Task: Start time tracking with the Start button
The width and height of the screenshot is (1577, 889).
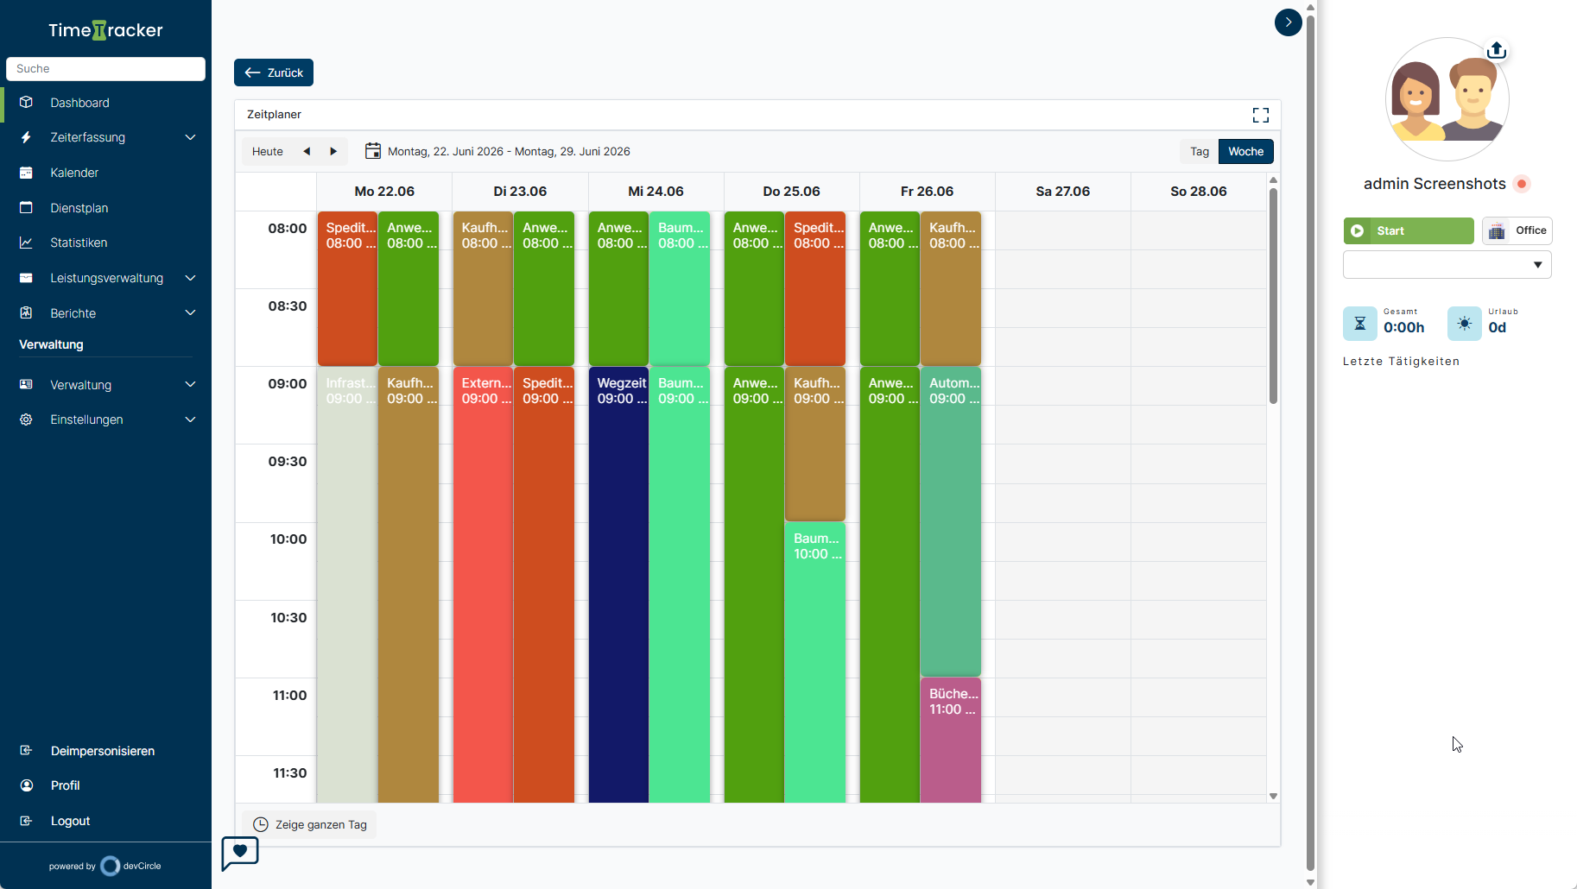Action: point(1409,230)
